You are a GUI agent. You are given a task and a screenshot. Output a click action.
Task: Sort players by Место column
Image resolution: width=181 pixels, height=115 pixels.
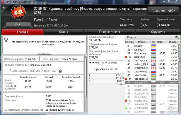pyautogui.click(x=129, y=42)
